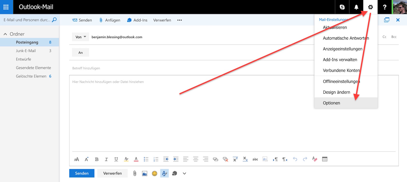Remove hyperlink icon
407x182 pixels.
click(x=225, y=159)
